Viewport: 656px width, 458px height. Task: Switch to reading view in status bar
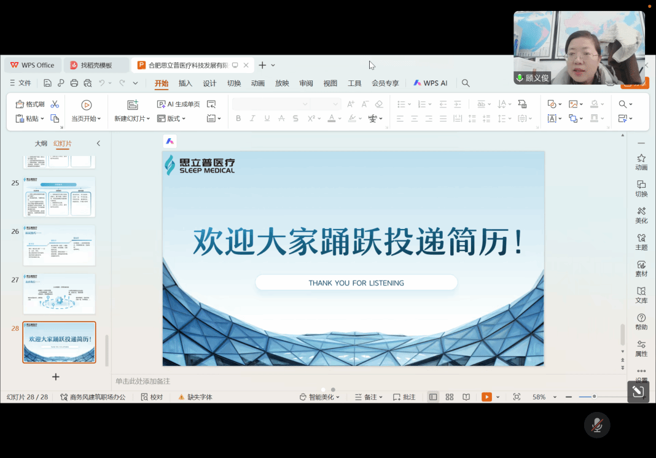[466, 397]
